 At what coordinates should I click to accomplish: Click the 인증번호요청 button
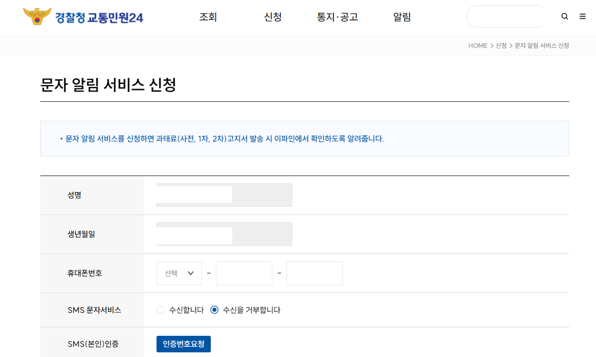[x=183, y=344]
